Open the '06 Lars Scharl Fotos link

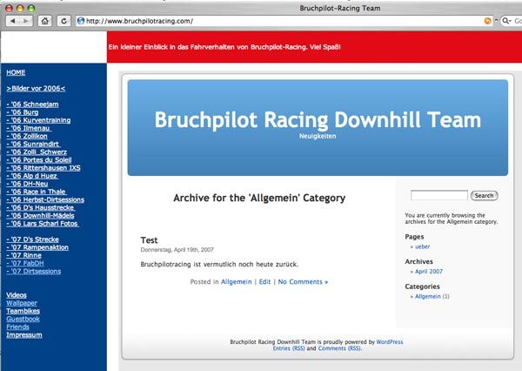[x=43, y=224]
